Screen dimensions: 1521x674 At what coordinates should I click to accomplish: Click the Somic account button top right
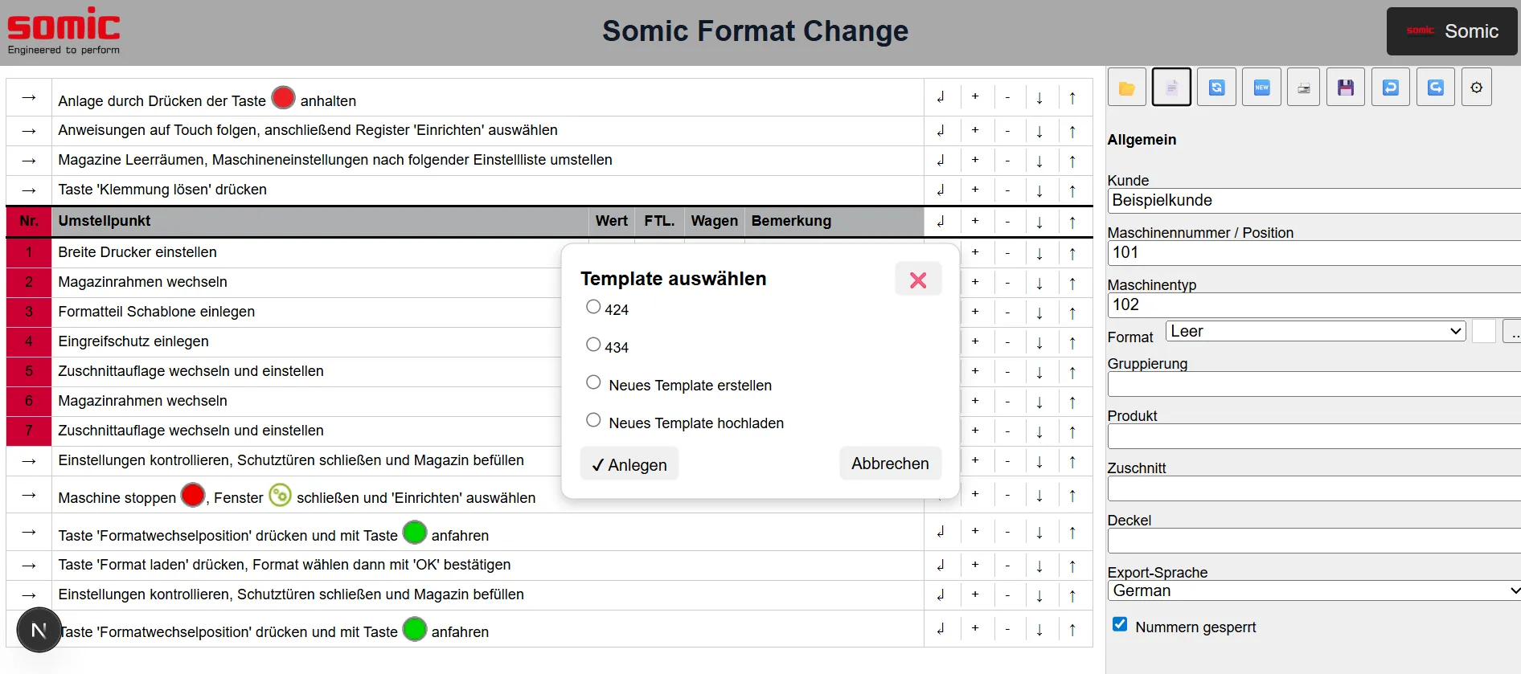click(1452, 31)
